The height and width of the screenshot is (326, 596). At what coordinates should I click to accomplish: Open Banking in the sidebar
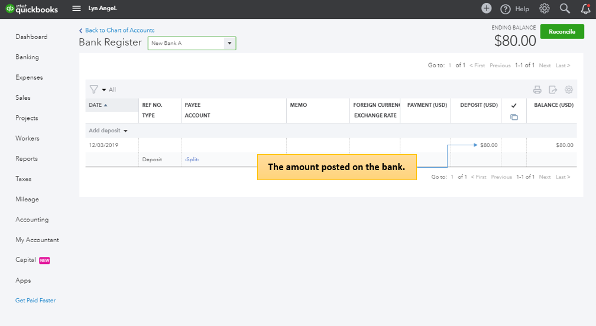27,57
